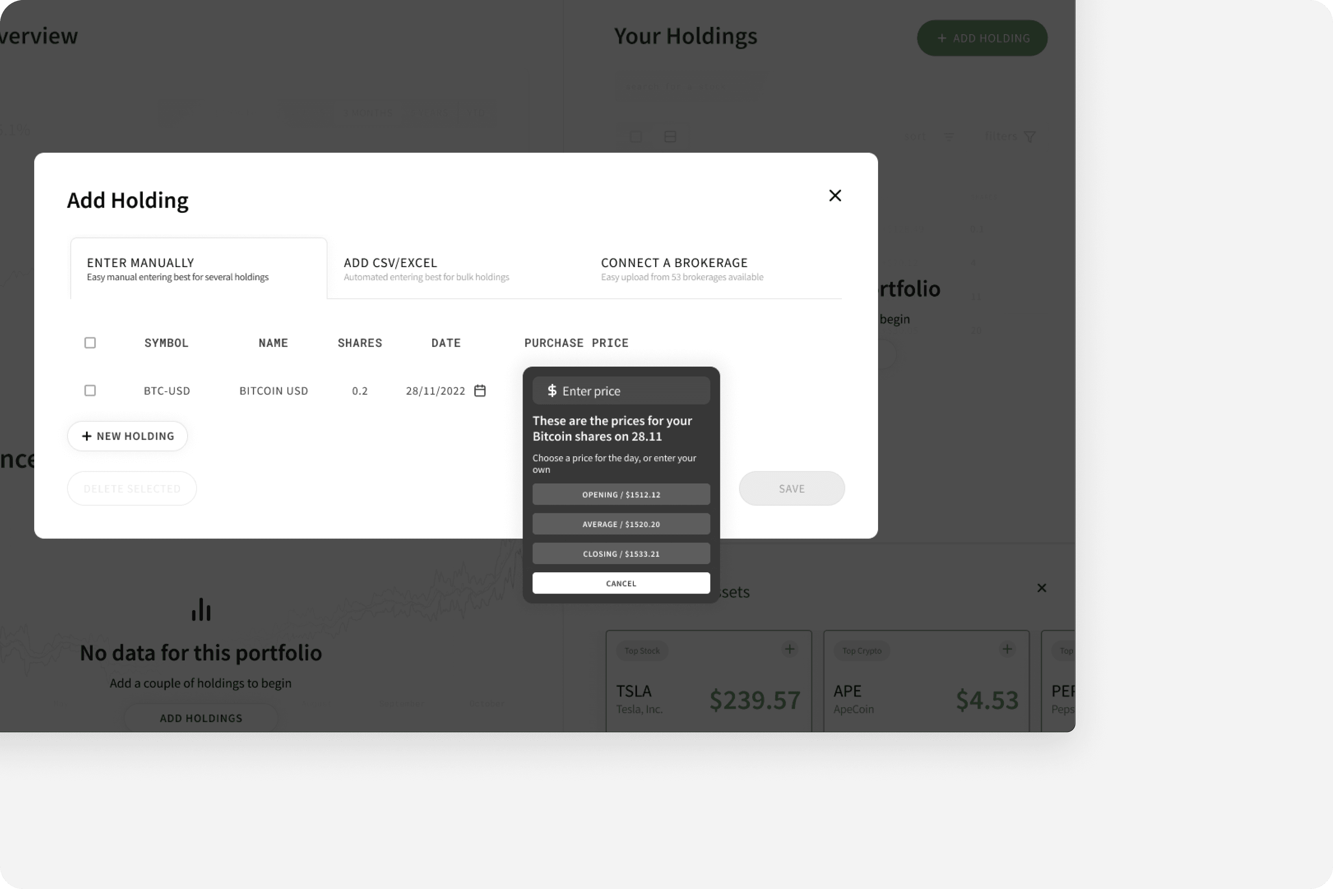The width and height of the screenshot is (1333, 889).
Task: Open the calendar date picker icon
Action: 480,391
